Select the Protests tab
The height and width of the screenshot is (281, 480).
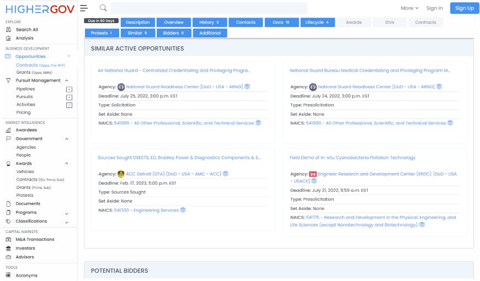[102, 33]
